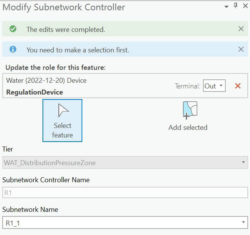Image resolution: width=250 pixels, height=235 pixels.
Task: Toggle auto-hide pin for the pane
Action: (235, 6)
